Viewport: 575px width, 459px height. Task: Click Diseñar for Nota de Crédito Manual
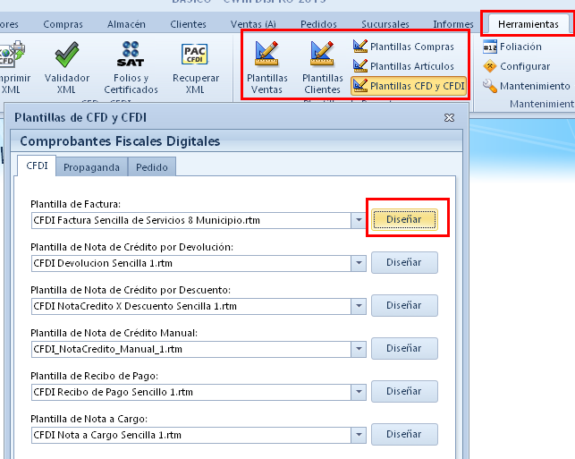(404, 348)
